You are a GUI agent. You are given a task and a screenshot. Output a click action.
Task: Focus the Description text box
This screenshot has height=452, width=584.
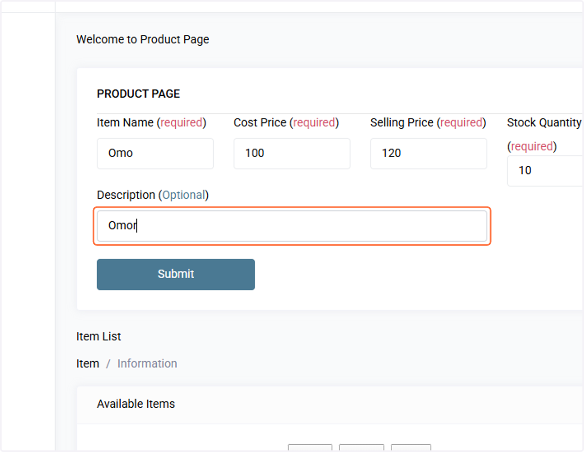292,226
